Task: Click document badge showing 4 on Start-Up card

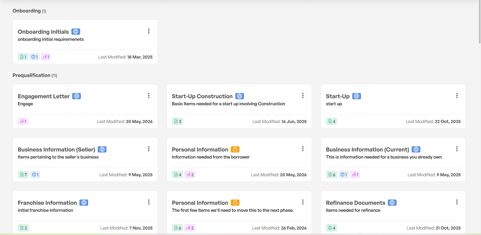Action: click(x=331, y=121)
